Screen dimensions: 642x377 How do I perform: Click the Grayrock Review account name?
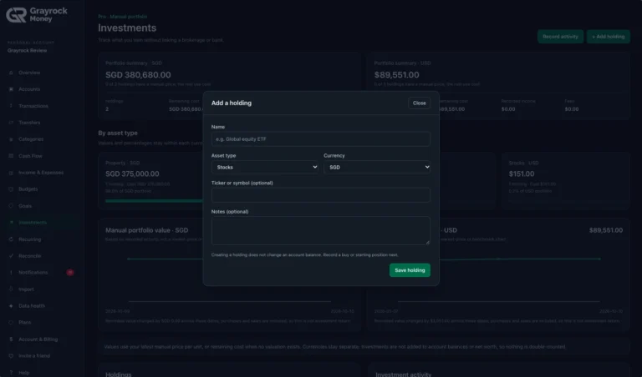pos(27,51)
